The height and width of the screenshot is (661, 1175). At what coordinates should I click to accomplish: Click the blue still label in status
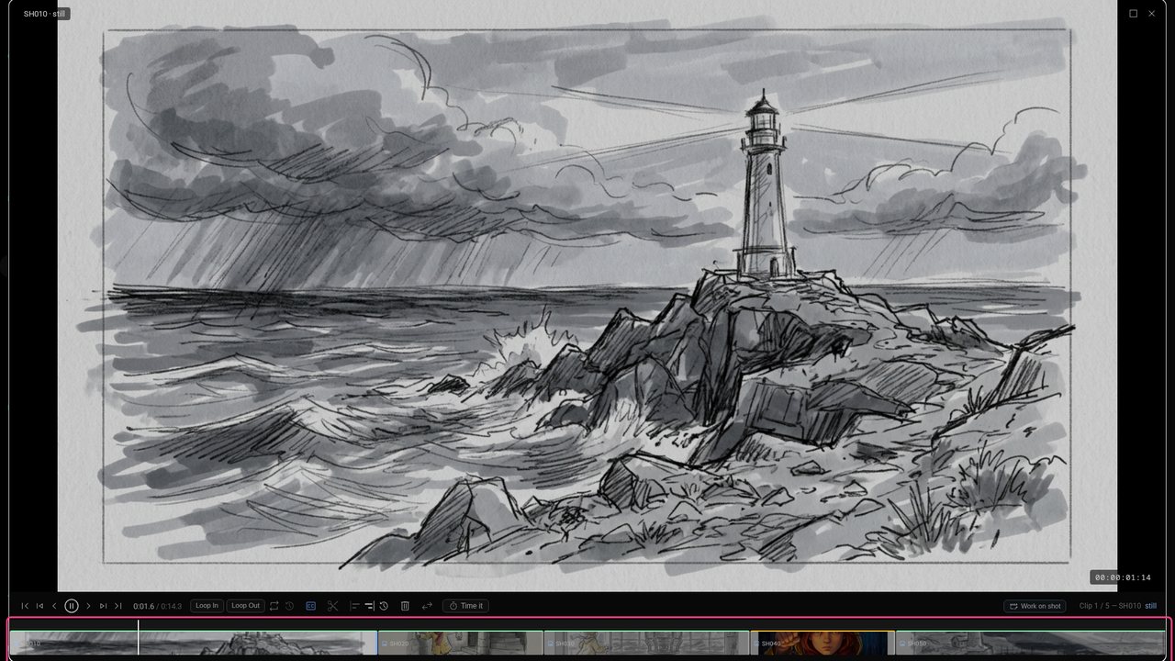(1151, 606)
